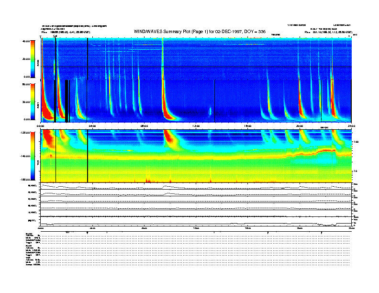The image size is (379, 293).
Task: Click the RAD2 color scale bar
Action: click(33, 59)
